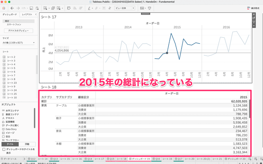
Task: Open the Q16 sheet tab
Action: [156, 159]
